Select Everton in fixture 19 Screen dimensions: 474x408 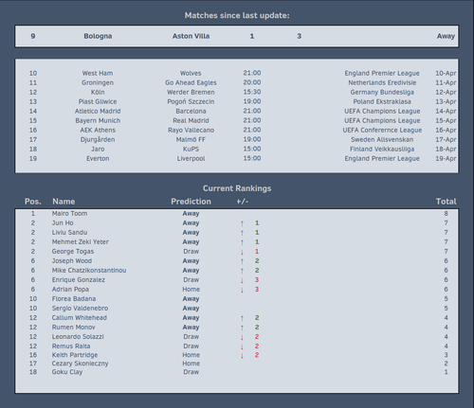(x=98, y=158)
